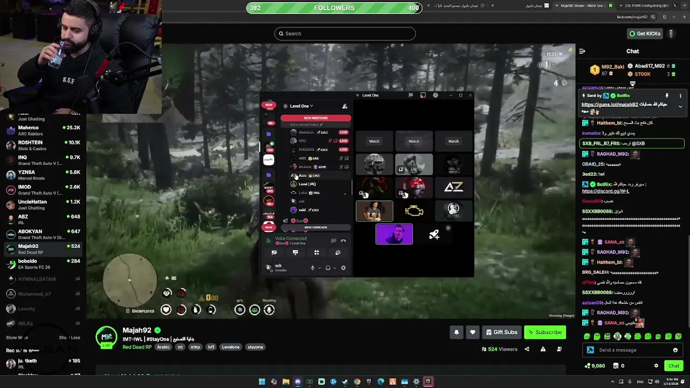Open YZNSA channel in sidebar
The width and height of the screenshot is (690, 388).
(x=43, y=175)
